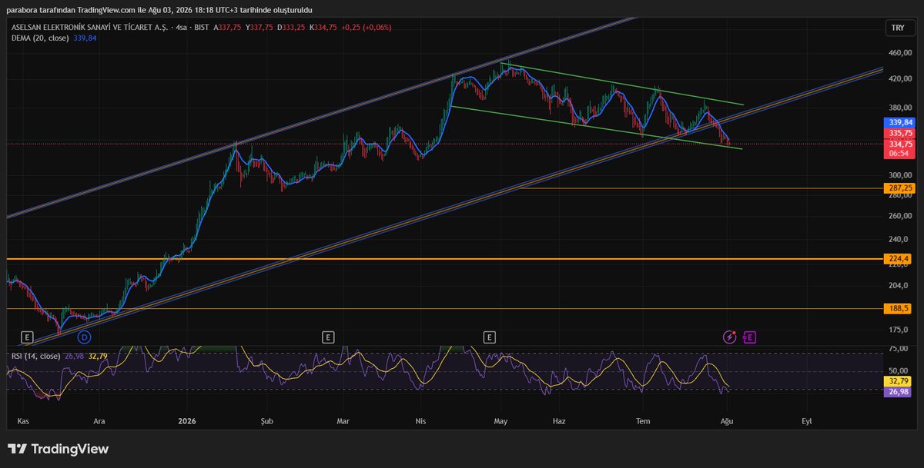Click the earnings E marker nearest the Mar label
This screenshot has width=924, height=468.
pos(328,337)
